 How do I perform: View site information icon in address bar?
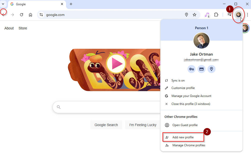click(41, 15)
